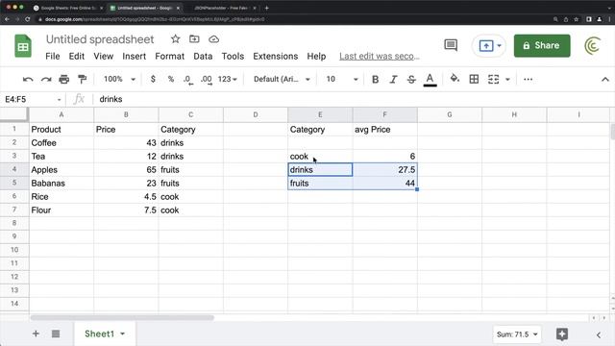Click the green Share button
This screenshot has height=346, width=615.
(542, 45)
